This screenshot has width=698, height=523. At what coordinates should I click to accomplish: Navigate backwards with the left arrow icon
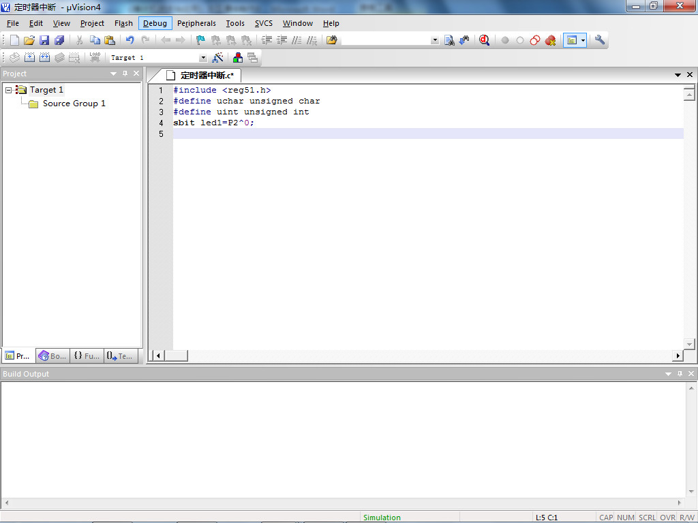[x=166, y=40]
